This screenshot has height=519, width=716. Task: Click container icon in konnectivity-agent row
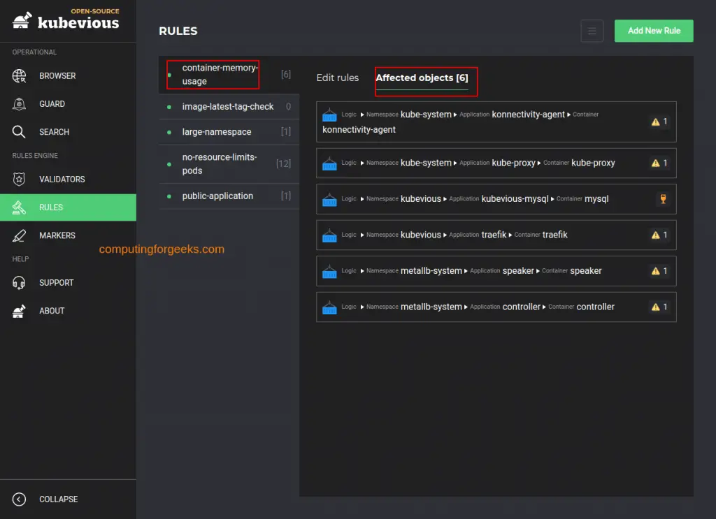pos(329,115)
